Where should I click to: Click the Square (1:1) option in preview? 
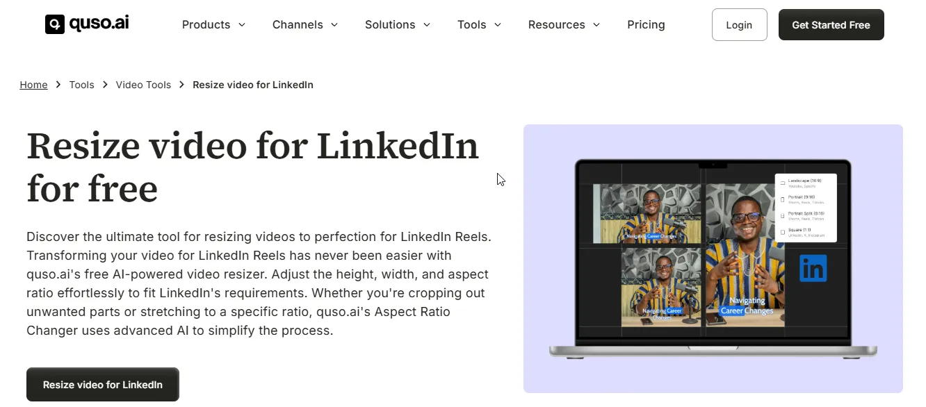tap(804, 233)
